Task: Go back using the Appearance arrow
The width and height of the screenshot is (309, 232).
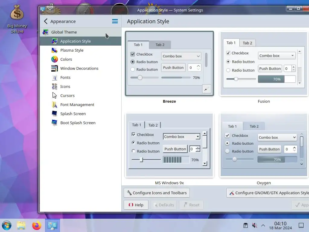Action: (46, 21)
